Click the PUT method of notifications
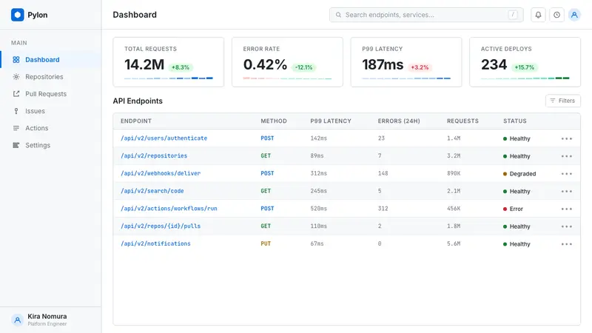Viewport: 592px width, 333px height. [266, 243]
